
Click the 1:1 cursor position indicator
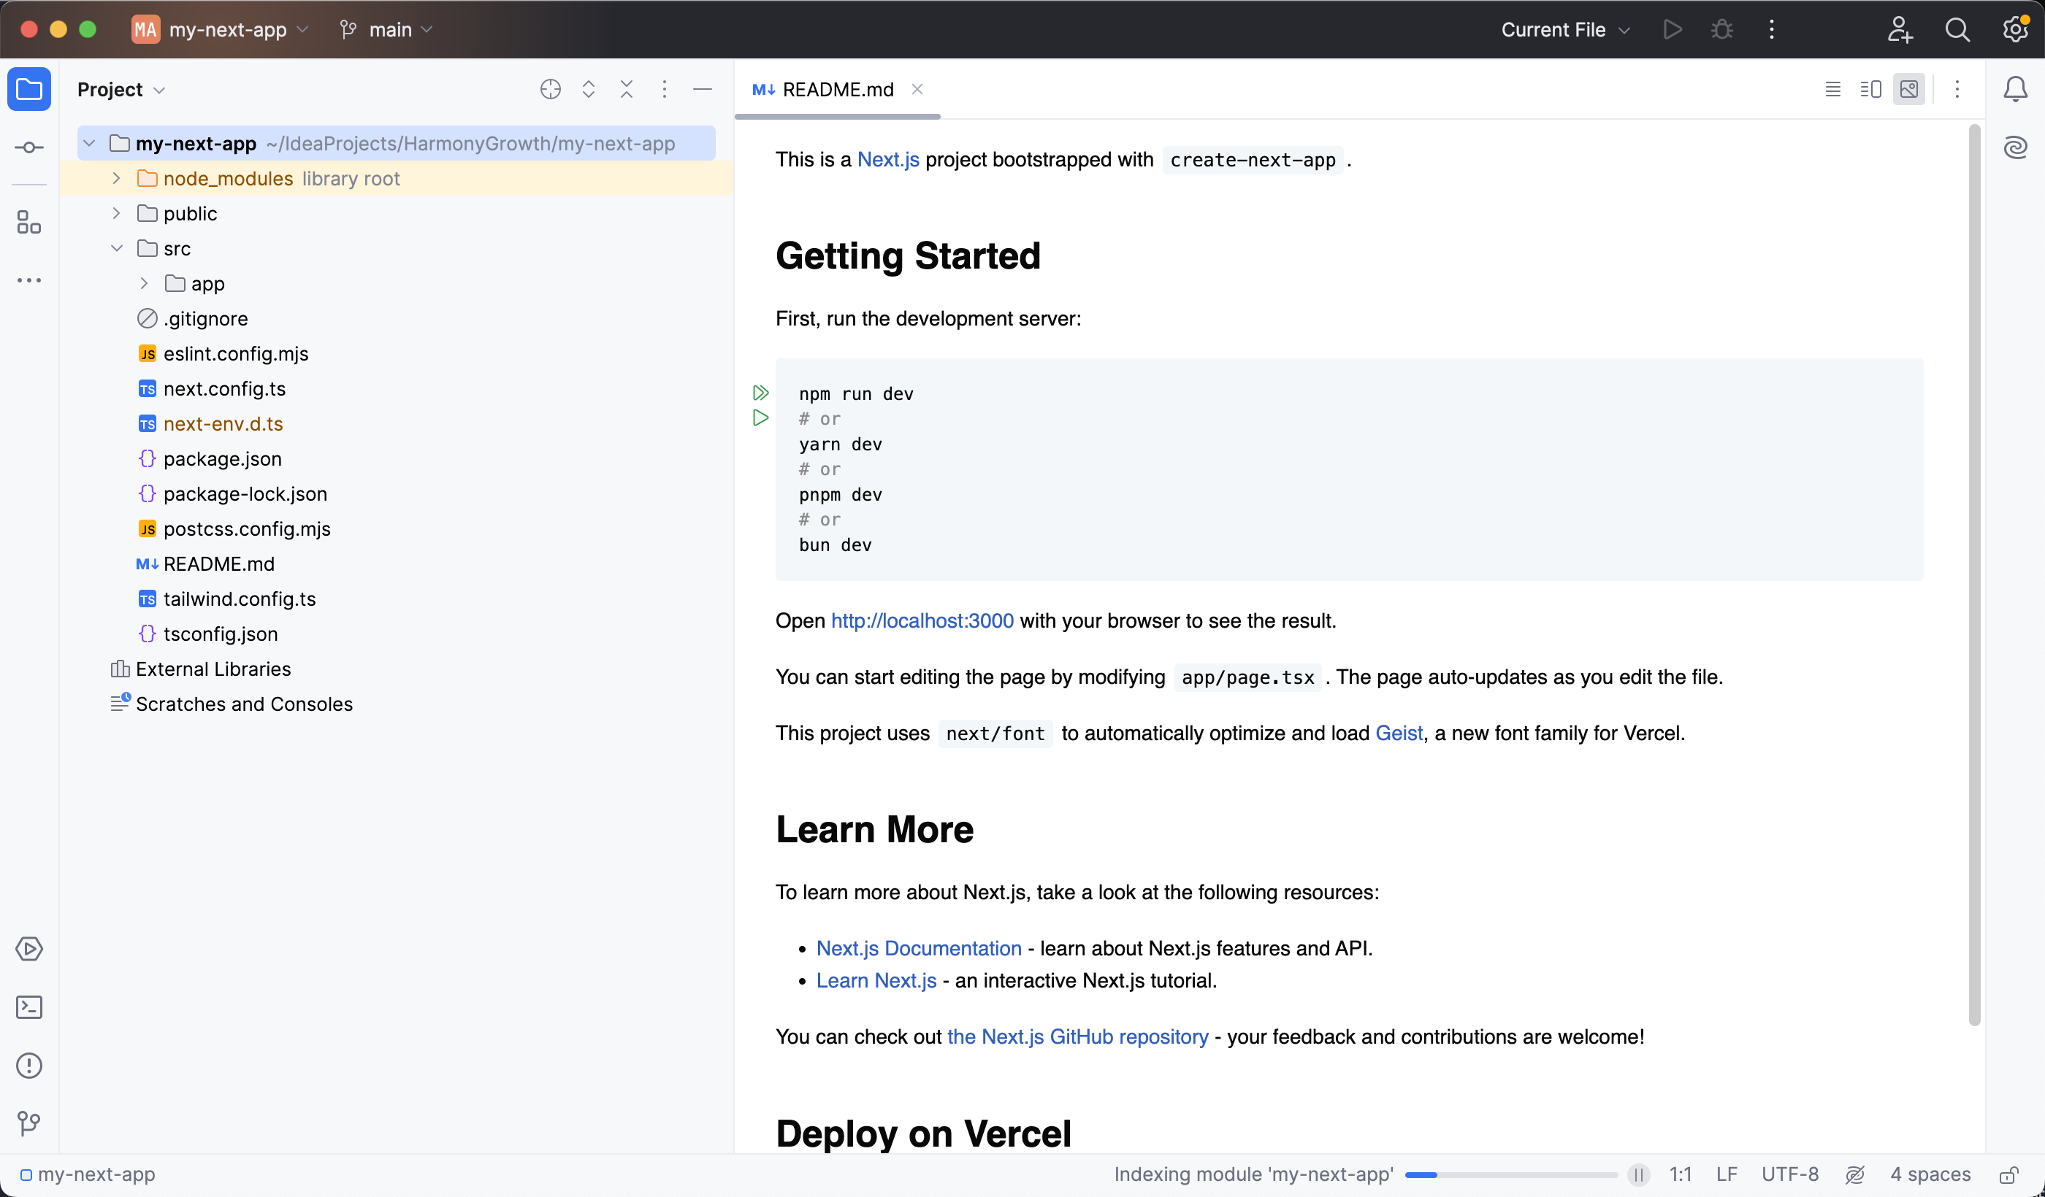click(1680, 1174)
